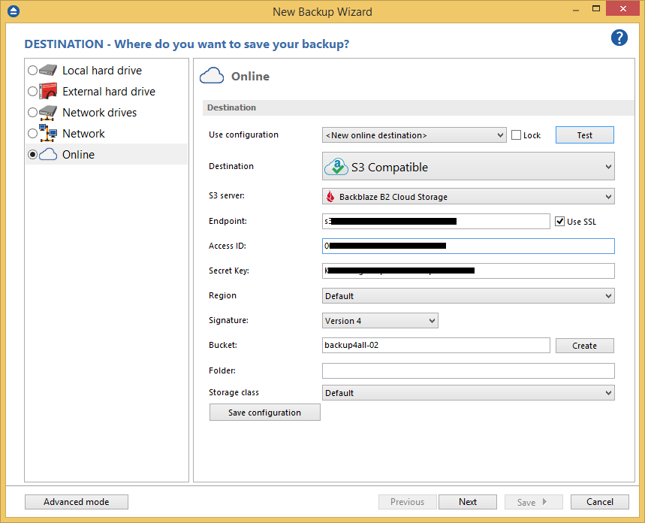Click the empty Folder field
This screenshot has height=523, width=645.
click(468, 370)
